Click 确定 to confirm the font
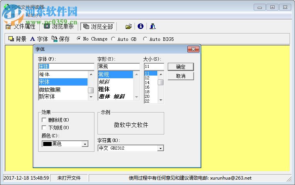Image resolution: width=295 pixels, height=185 pixels. pyautogui.click(x=180, y=67)
